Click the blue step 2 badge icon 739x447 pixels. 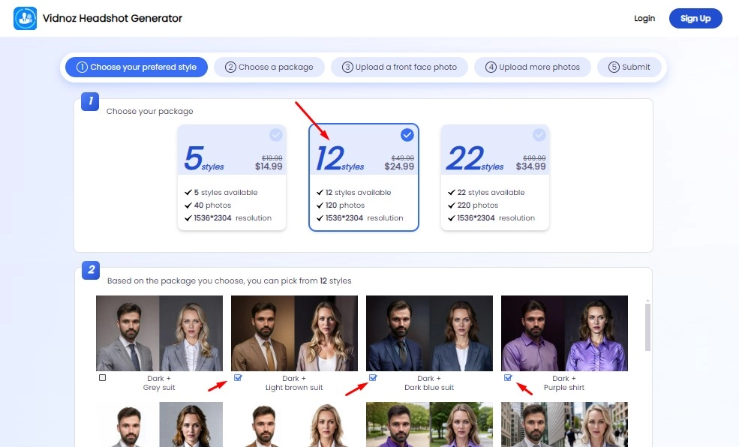click(90, 270)
